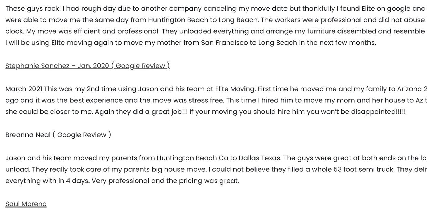Screen dimensions: 427x213
Task: Click the Breanna Neal reviewer name
Action: [28, 135]
